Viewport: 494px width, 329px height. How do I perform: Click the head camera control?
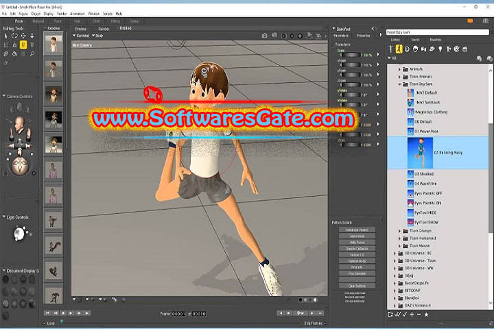coord(19,123)
